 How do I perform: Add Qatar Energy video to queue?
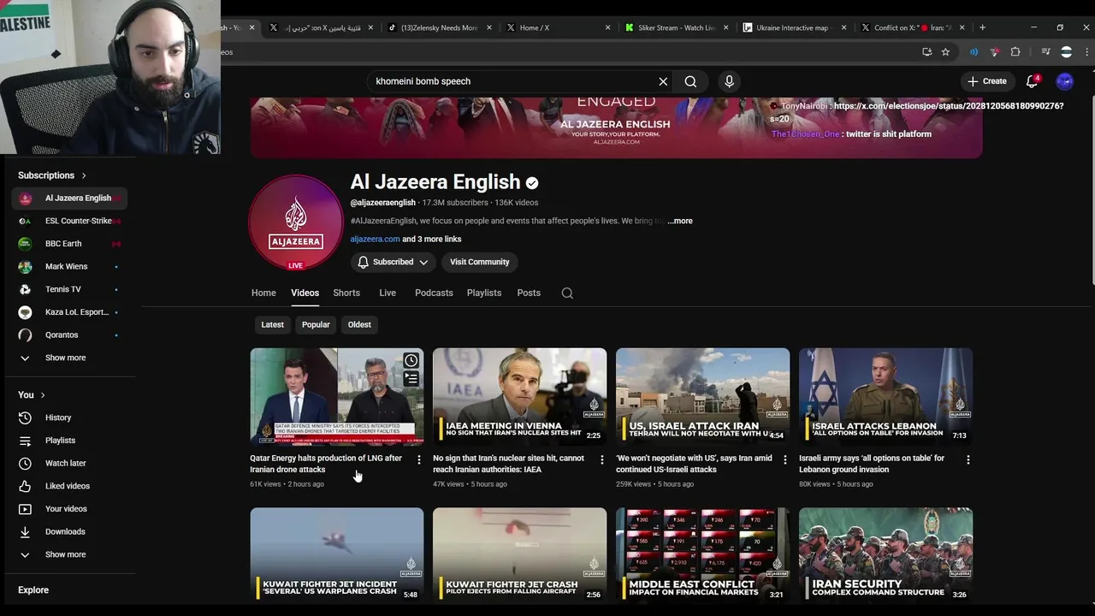(x=411, y=378)
